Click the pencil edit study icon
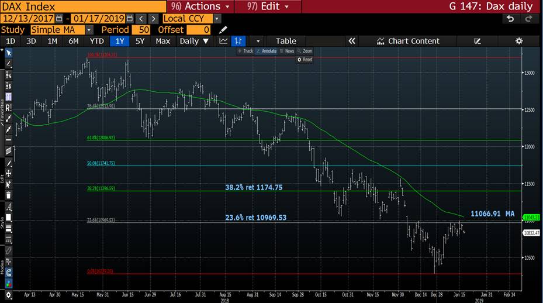This screenshot has height=303, width=543. [x=223, y=30]
